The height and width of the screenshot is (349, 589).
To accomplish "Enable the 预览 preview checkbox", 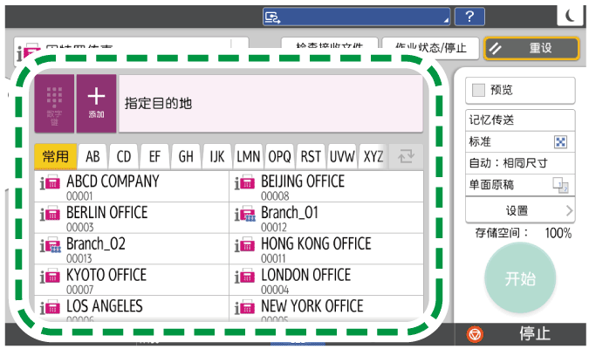I will point(479,90).
